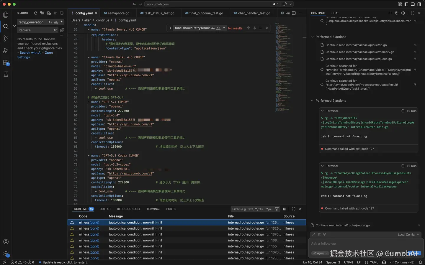Refresh search results in Search panel

(36, 13)
